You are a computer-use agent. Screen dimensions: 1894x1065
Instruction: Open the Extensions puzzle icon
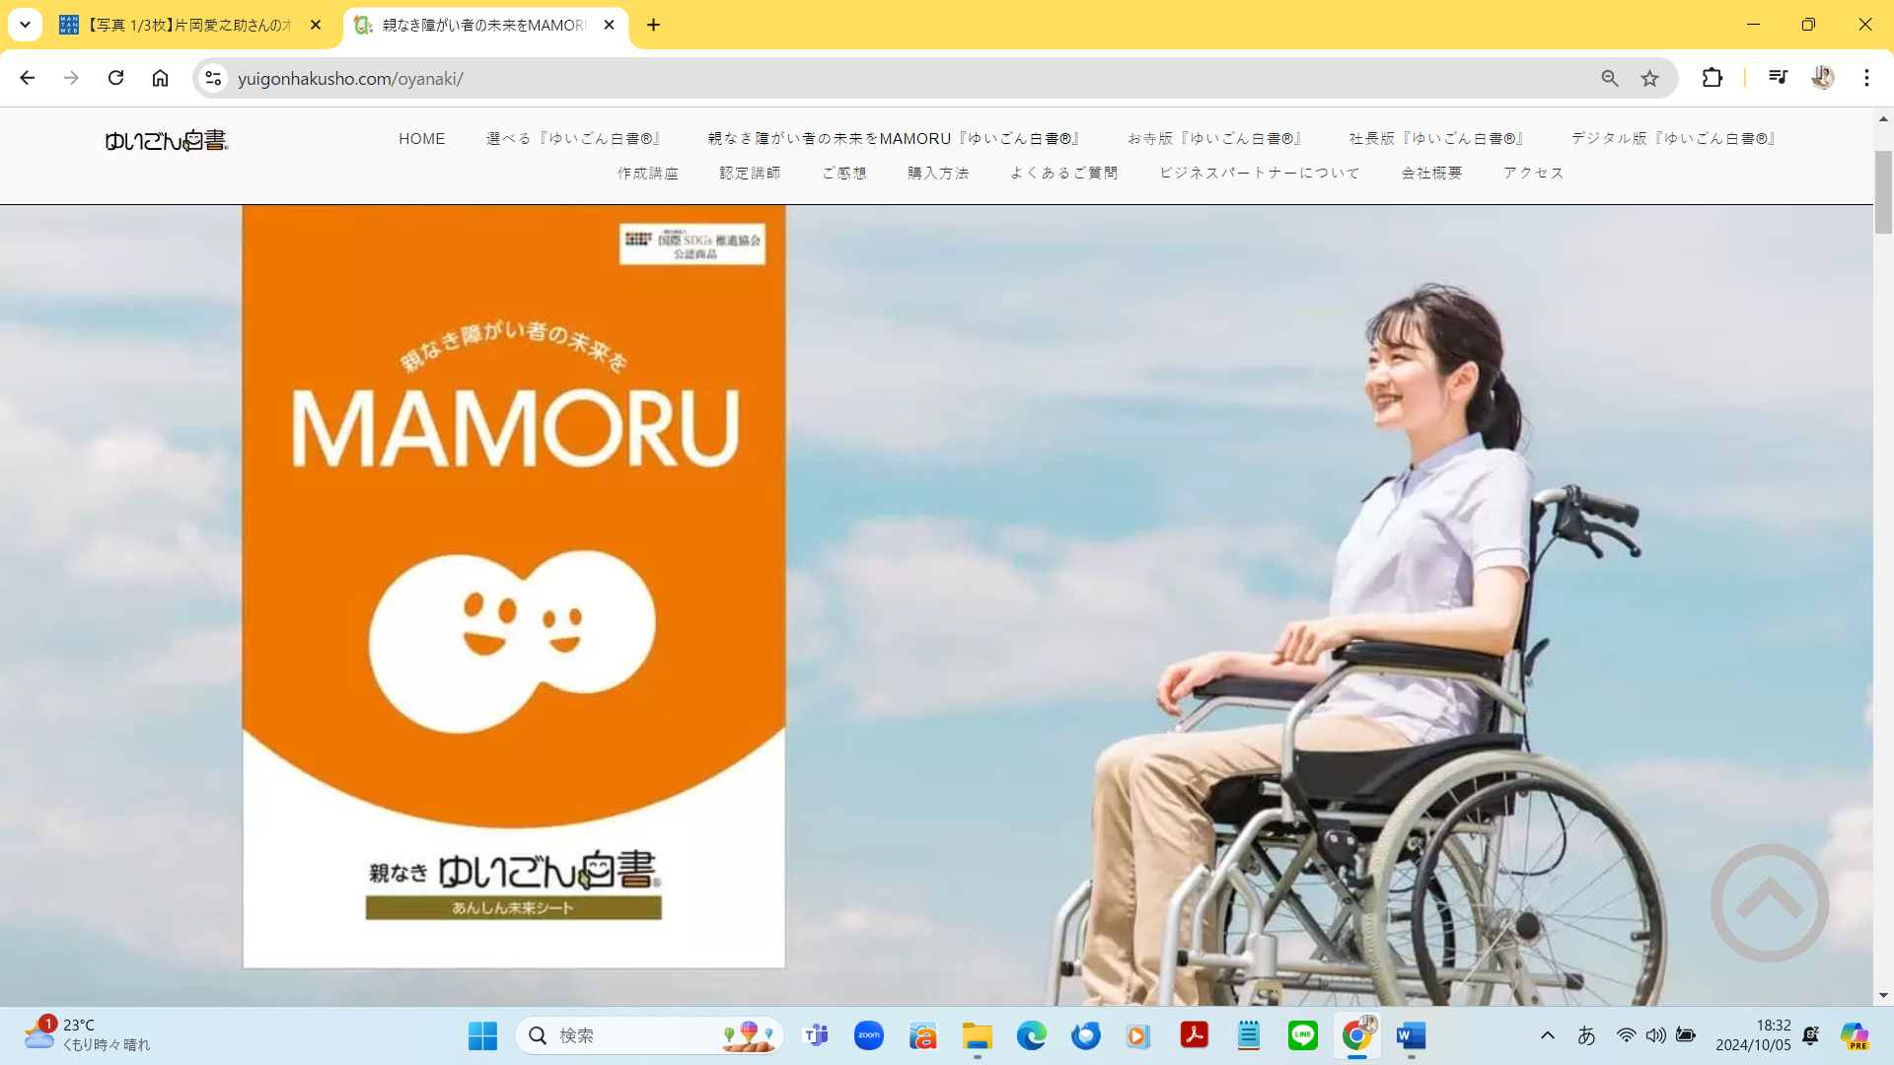(1712, 78)
